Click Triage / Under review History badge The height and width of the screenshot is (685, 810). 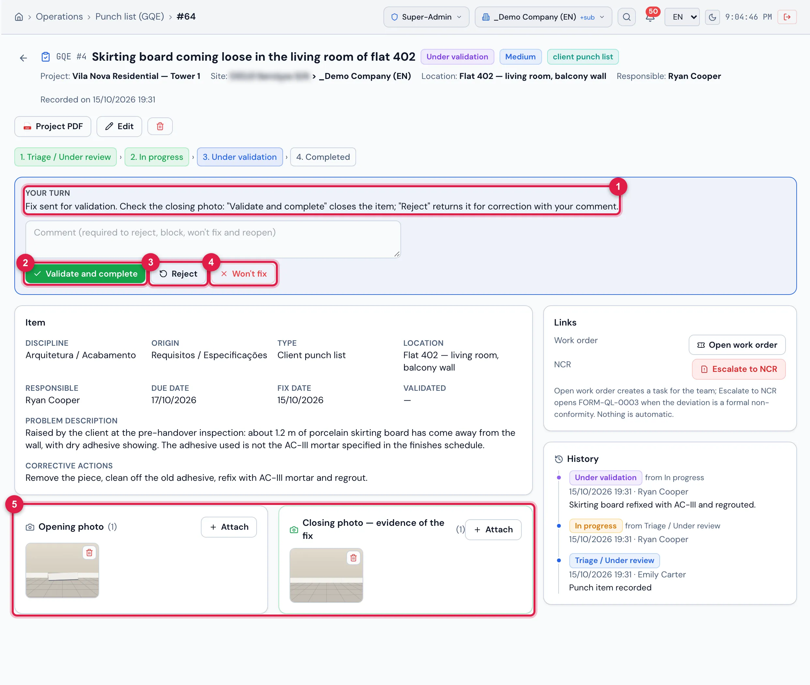[x=614, y=560]
